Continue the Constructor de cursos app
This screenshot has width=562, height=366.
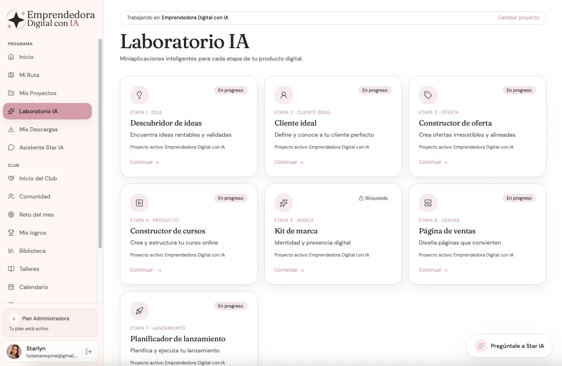[x=146, y=270]
